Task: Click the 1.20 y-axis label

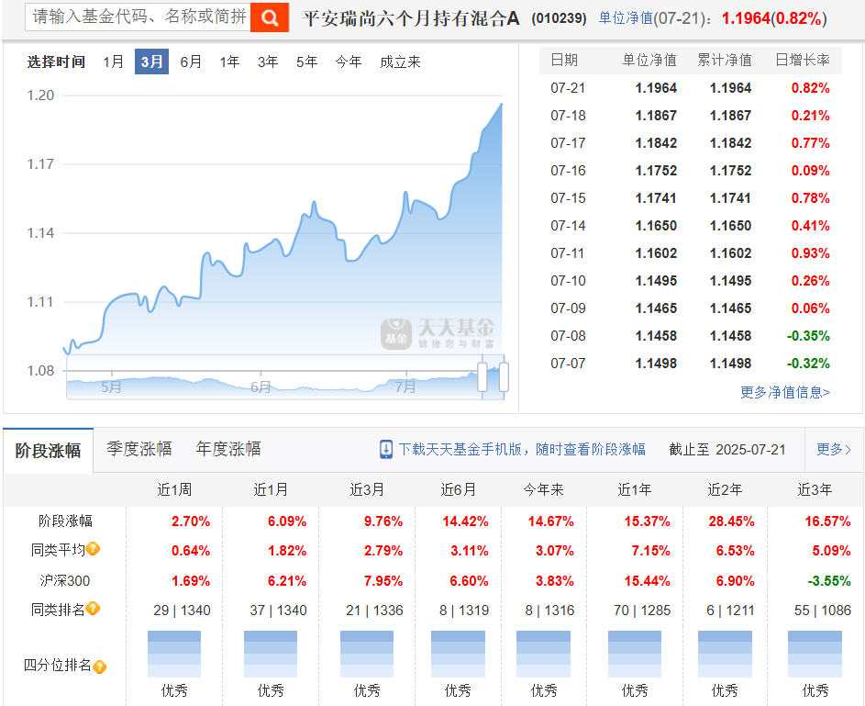Action: point(41,95)
